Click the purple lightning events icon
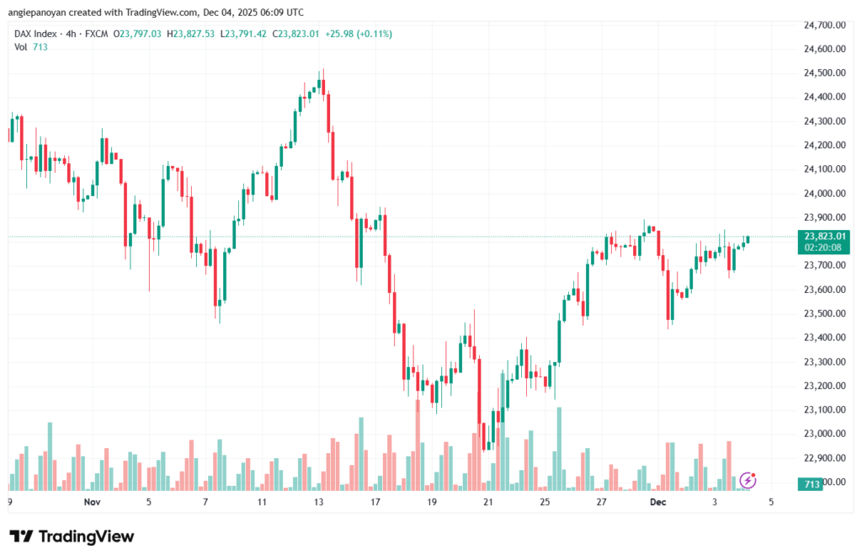This screenshot has width=862, height=560. [748, 481]
